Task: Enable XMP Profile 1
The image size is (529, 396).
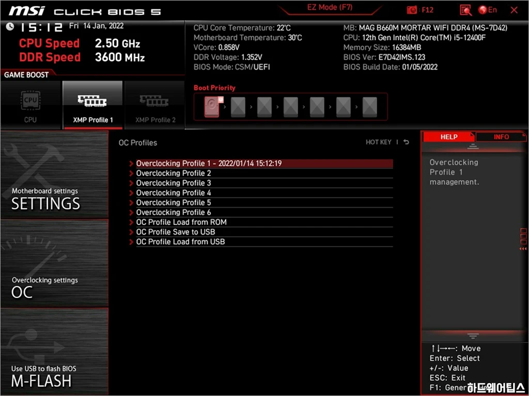Action: click(x=93, y=105)
